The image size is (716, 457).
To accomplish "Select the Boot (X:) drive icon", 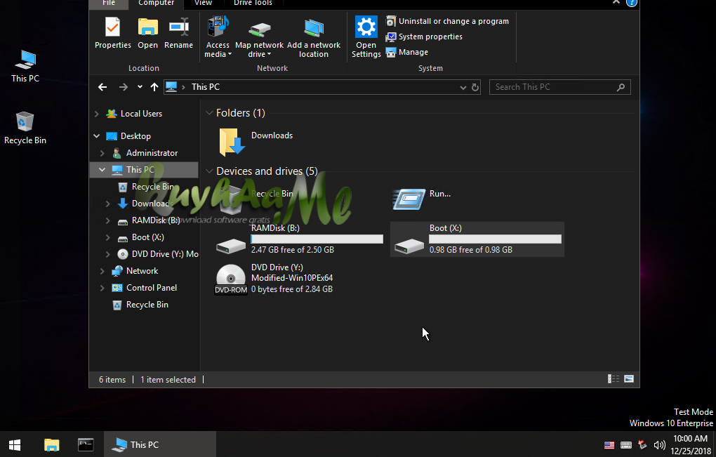I will click(x=409, y=246).
